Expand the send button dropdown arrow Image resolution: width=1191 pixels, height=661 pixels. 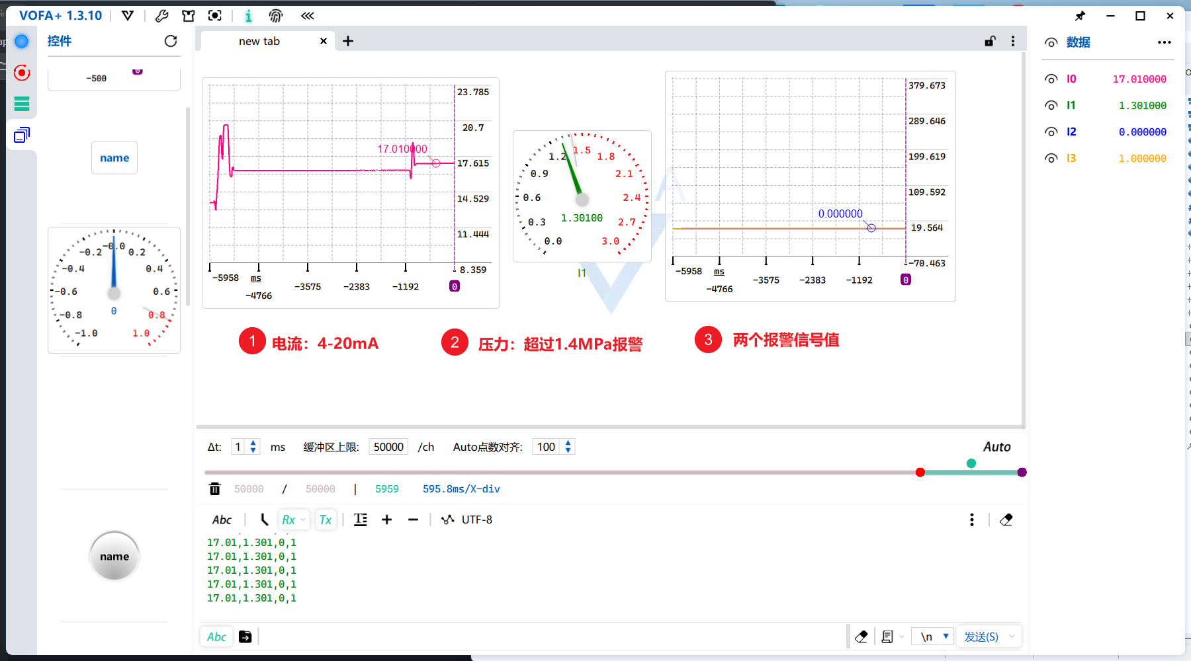(1012, 637)
